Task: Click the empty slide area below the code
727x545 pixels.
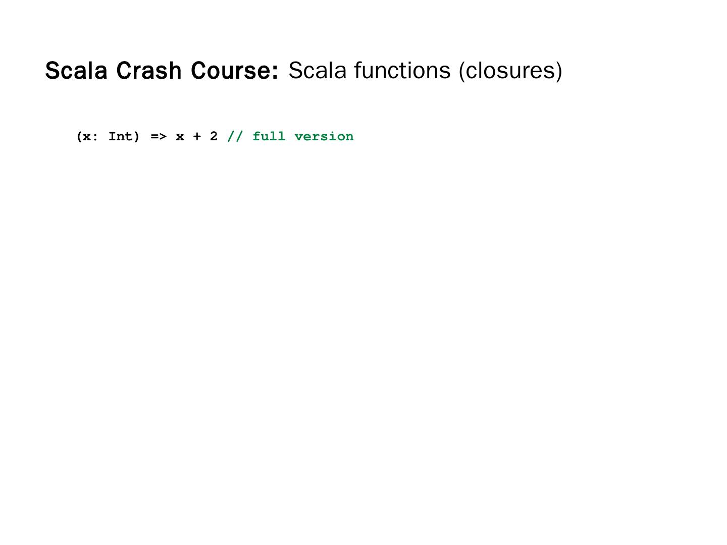Action: pyautogui.click(x=363, y=328)
